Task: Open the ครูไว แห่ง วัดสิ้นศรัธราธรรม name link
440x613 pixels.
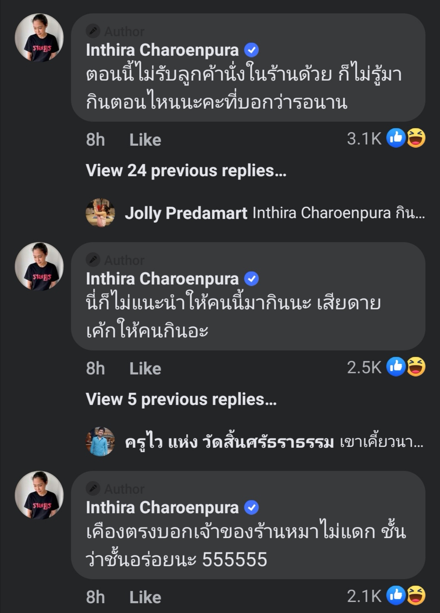Action: [x=229, y=442]
